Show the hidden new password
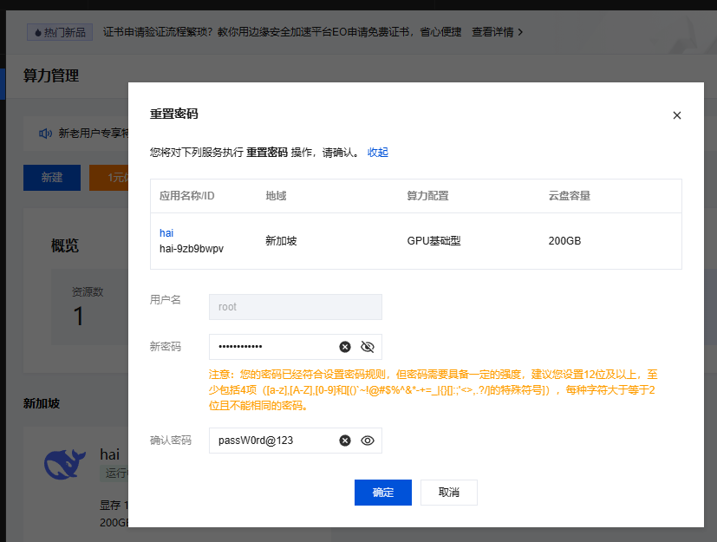717x542 pixels. pos(368,347)
